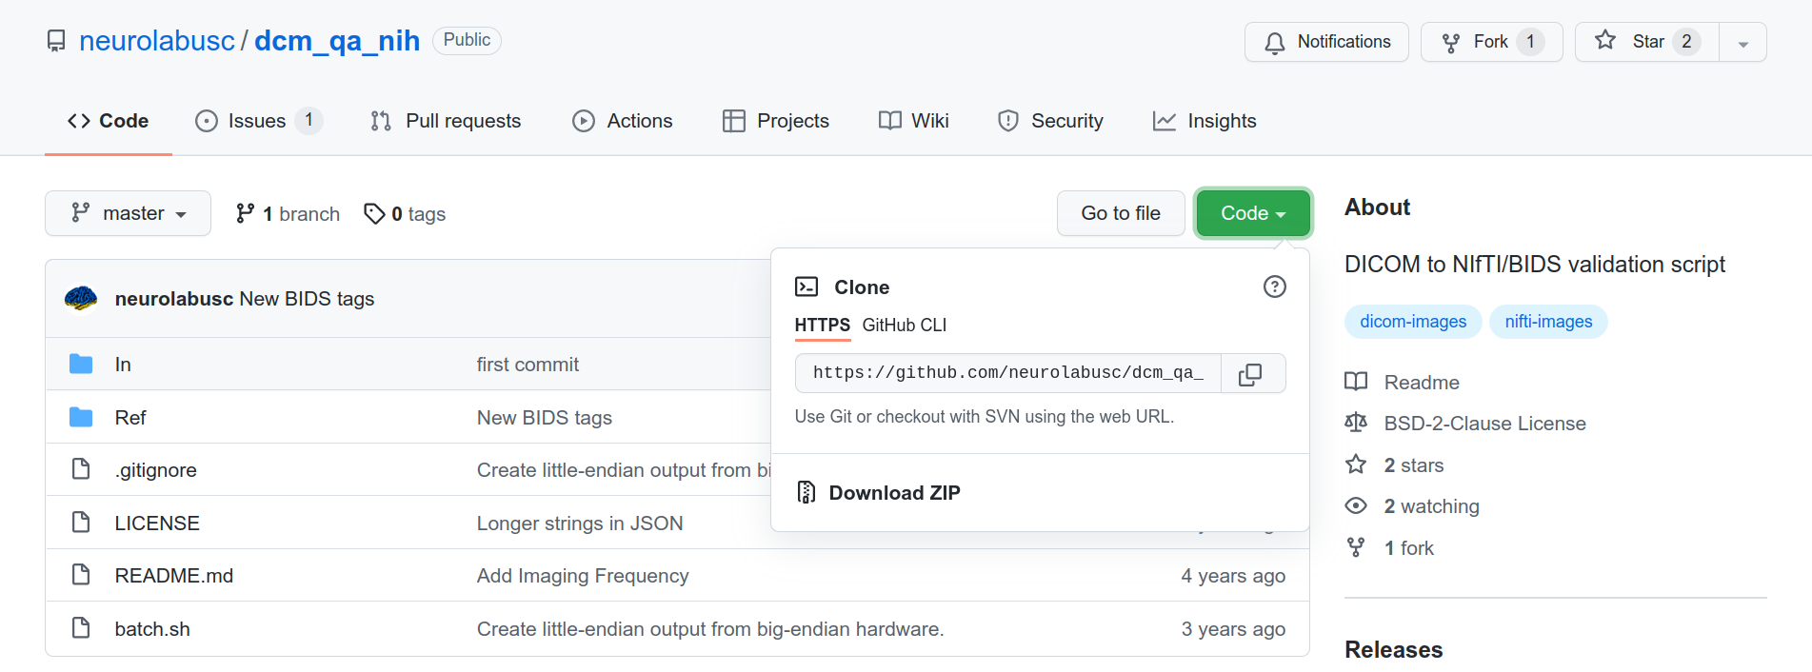Open the In folder
Screen dimensions: 1812x672
(123, 365)
